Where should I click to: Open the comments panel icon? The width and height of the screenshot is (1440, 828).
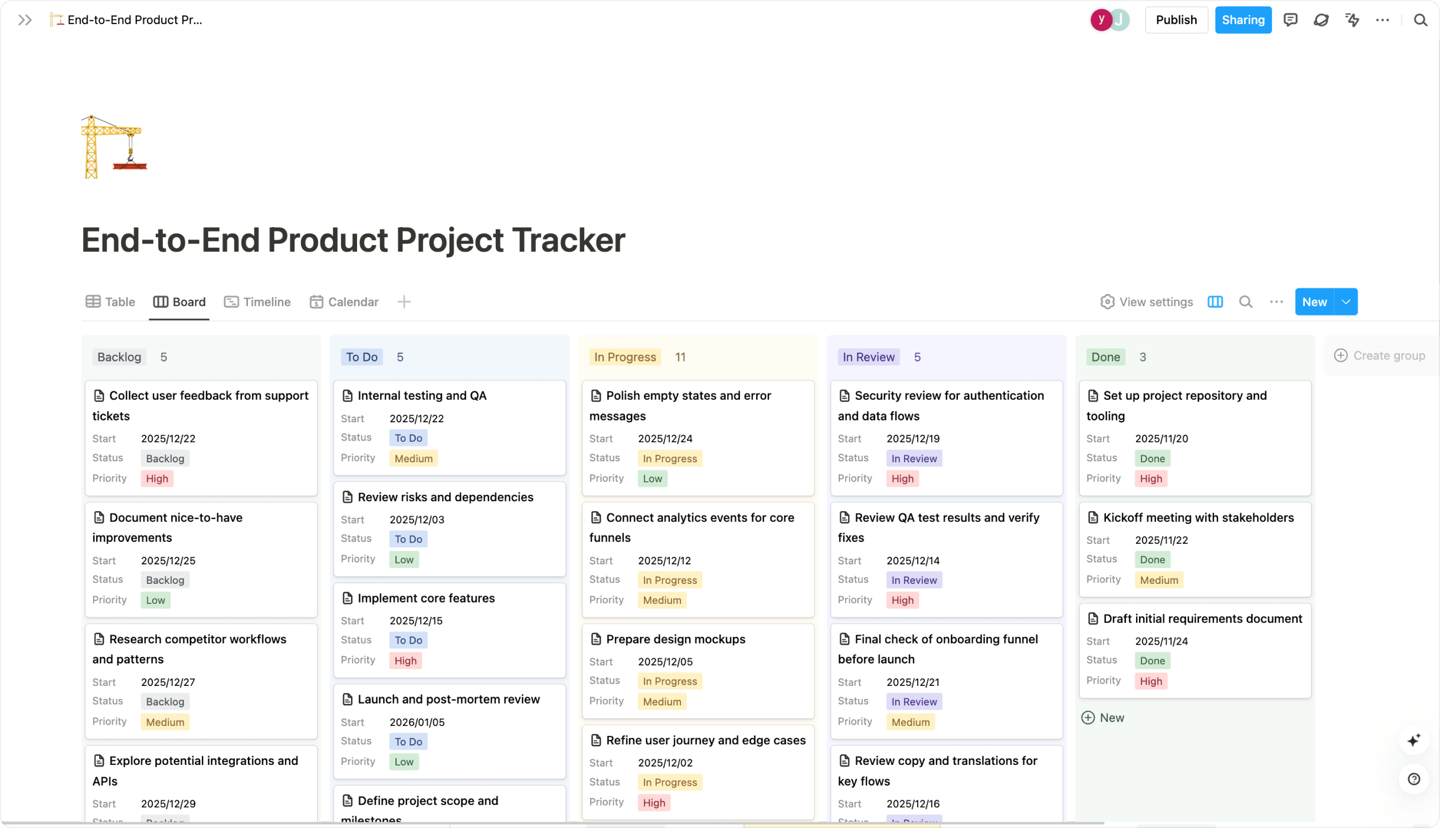point(1290,19)
